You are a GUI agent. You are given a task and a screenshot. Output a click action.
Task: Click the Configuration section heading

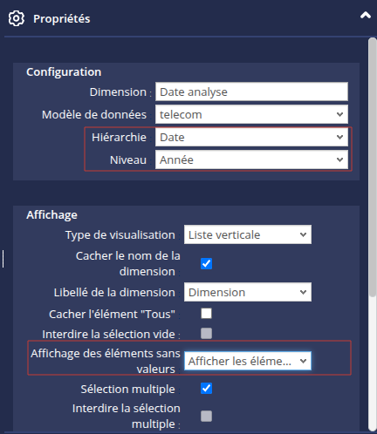click(x=64, y=72)
